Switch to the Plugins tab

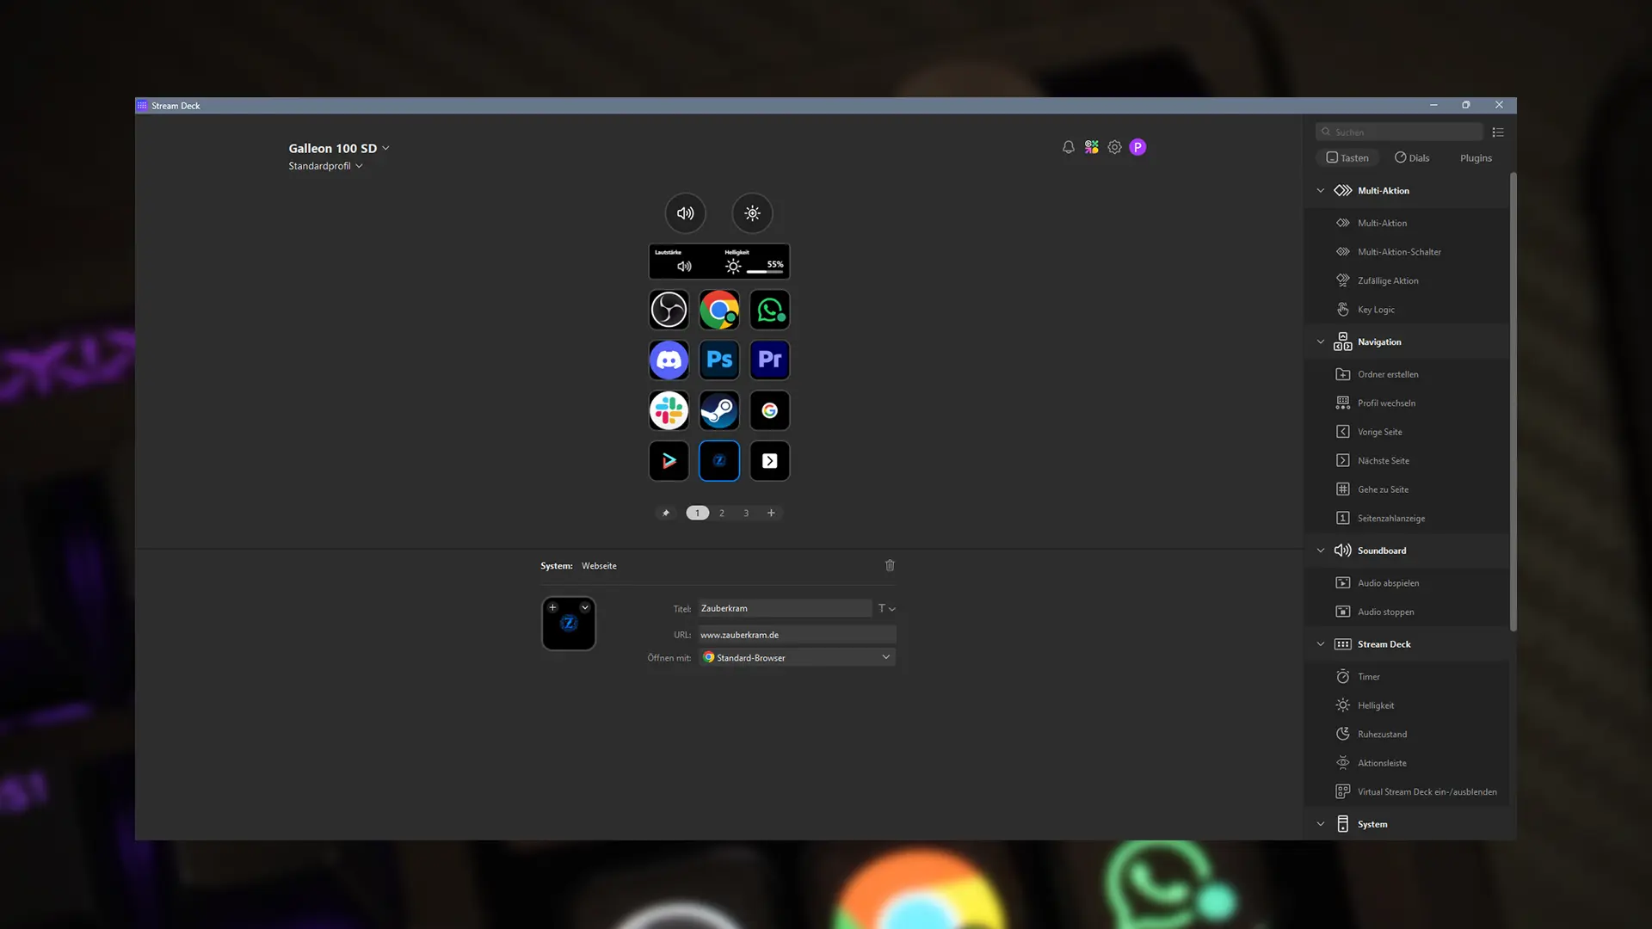[1476, 158]
